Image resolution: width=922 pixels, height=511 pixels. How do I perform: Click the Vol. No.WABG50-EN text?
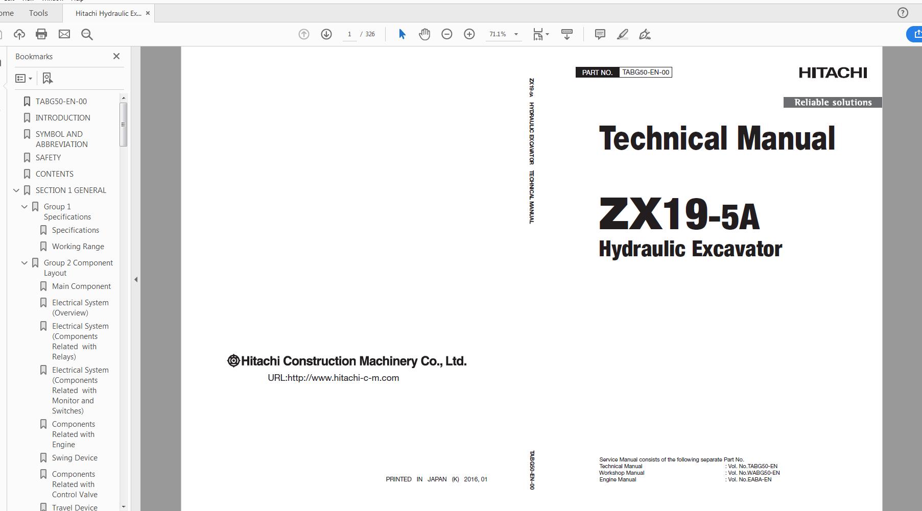pos(753,473)
